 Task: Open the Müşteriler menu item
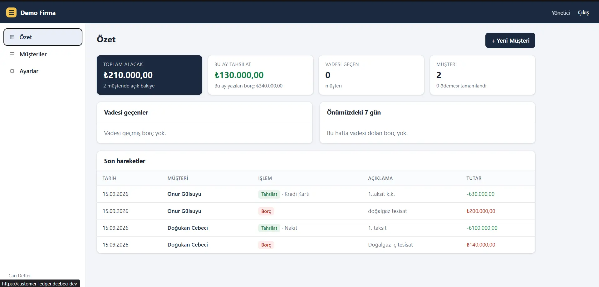tap(43, 54)
